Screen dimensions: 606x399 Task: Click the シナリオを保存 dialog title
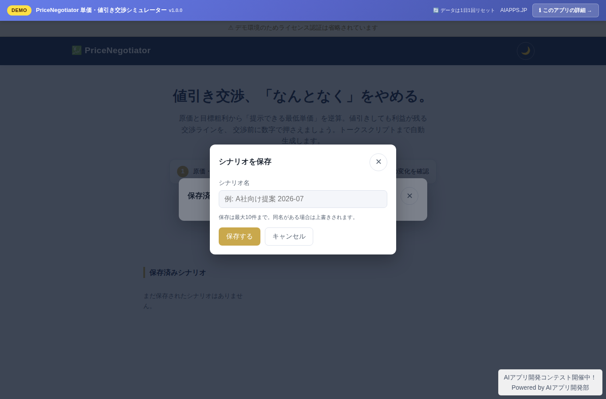pos(245,162)
